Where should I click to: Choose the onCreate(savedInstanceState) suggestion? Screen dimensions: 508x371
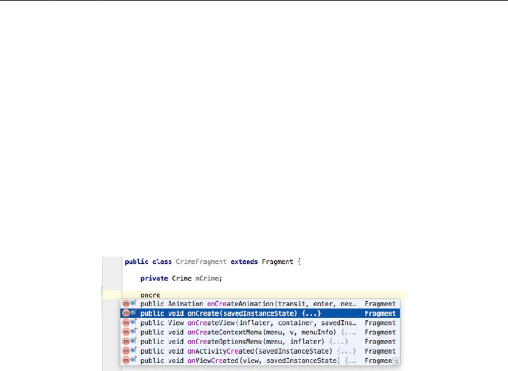point(260,313)
